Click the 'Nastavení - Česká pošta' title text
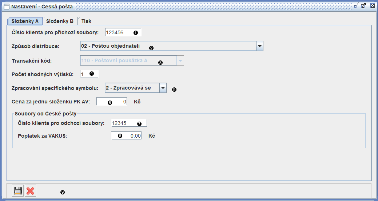378x201 pixels. [x=42, y=6]
